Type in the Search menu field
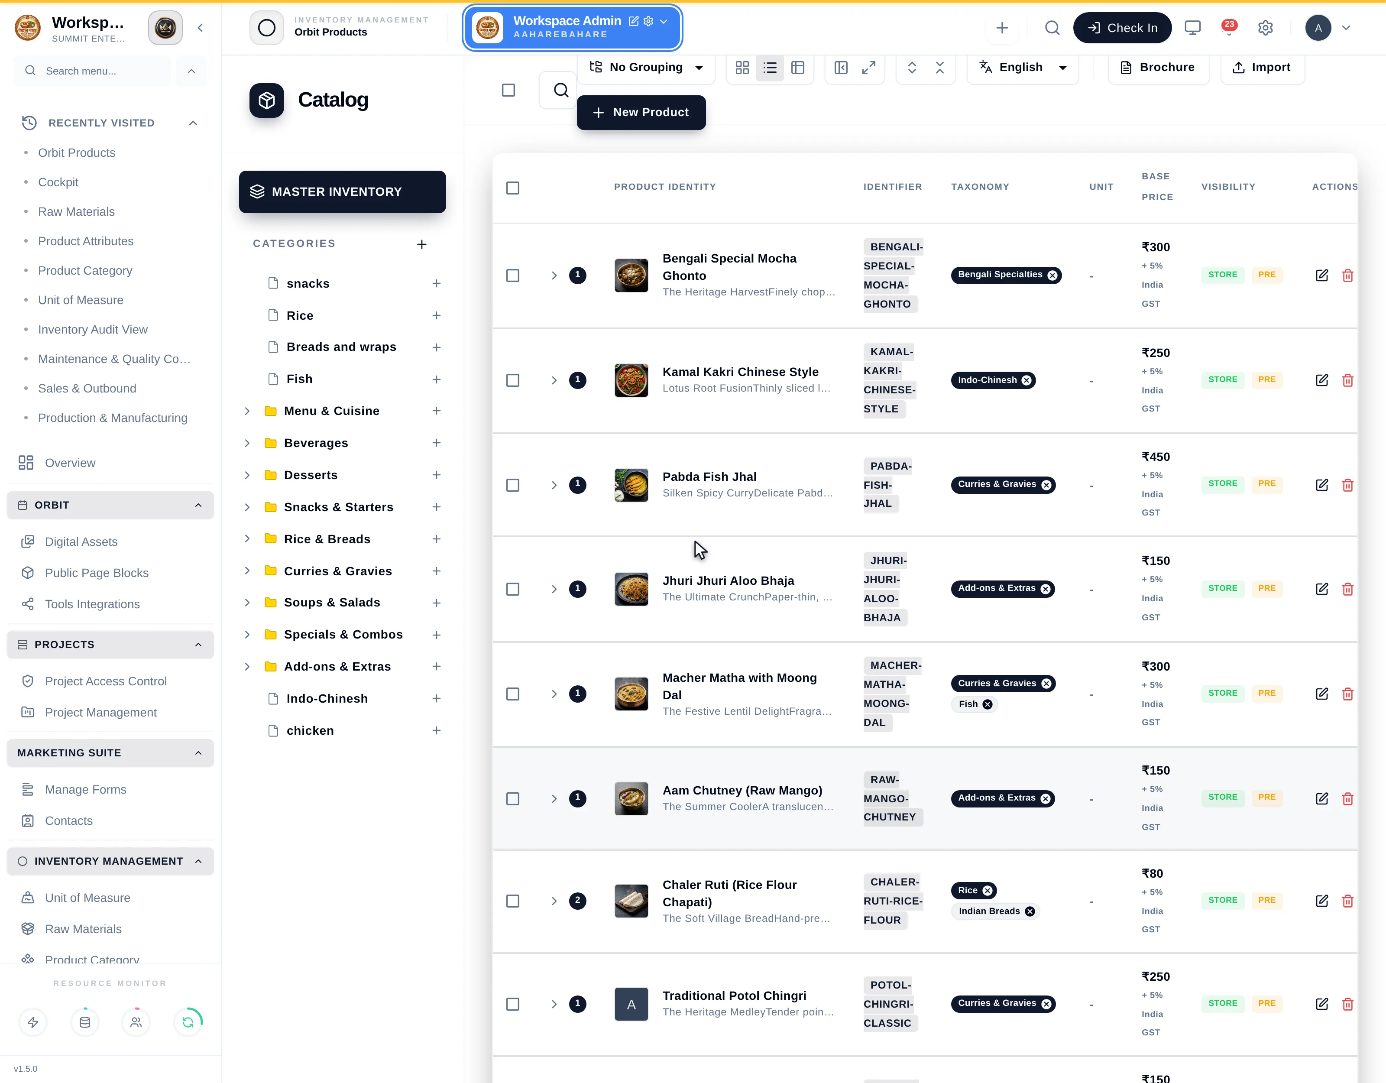The image size is (1386, 1083). 93,71
